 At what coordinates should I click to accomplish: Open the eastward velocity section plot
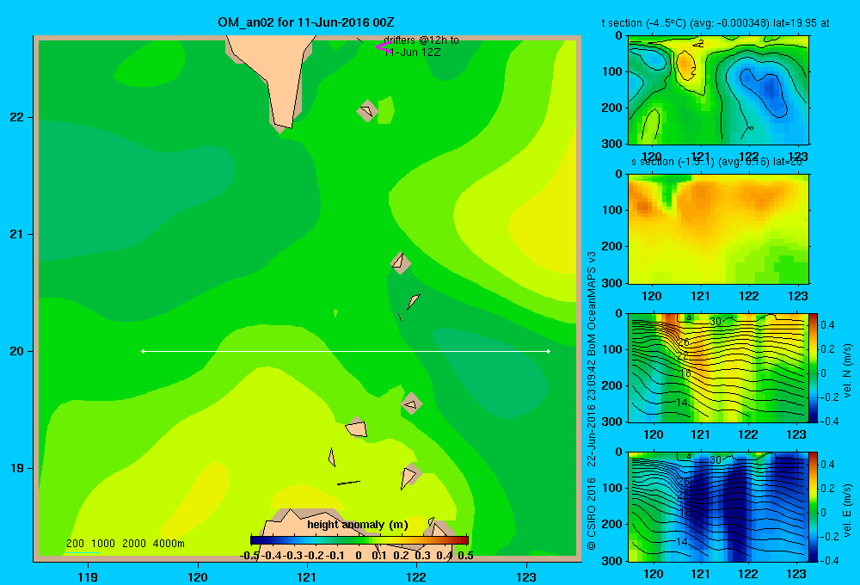pos(718,507)
